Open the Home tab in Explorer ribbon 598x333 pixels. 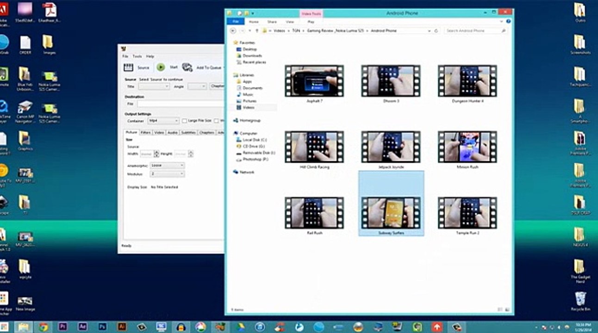pos(254,22)
